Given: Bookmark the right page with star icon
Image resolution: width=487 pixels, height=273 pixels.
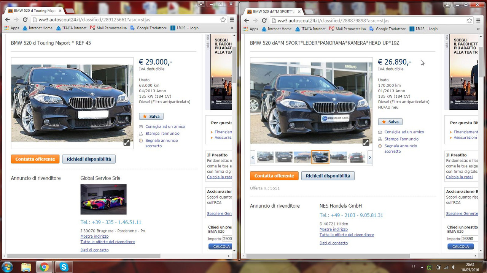Looking at the screenshot, I should [x=469, y=21].
